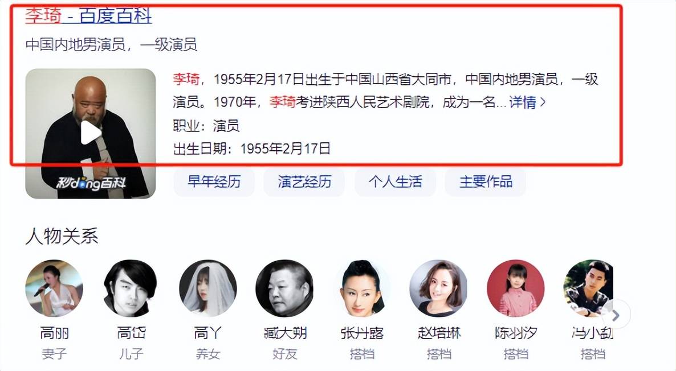Show more people with the right arrow
676x371 pixels.
click(616, 315)
